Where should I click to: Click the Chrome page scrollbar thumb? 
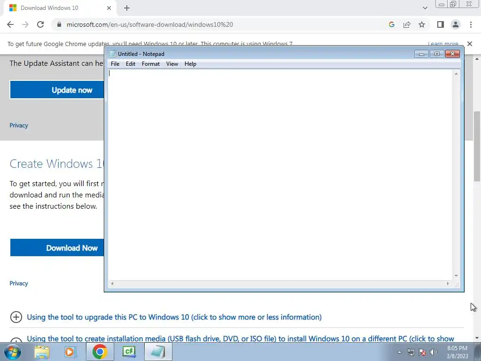[477, 146]
